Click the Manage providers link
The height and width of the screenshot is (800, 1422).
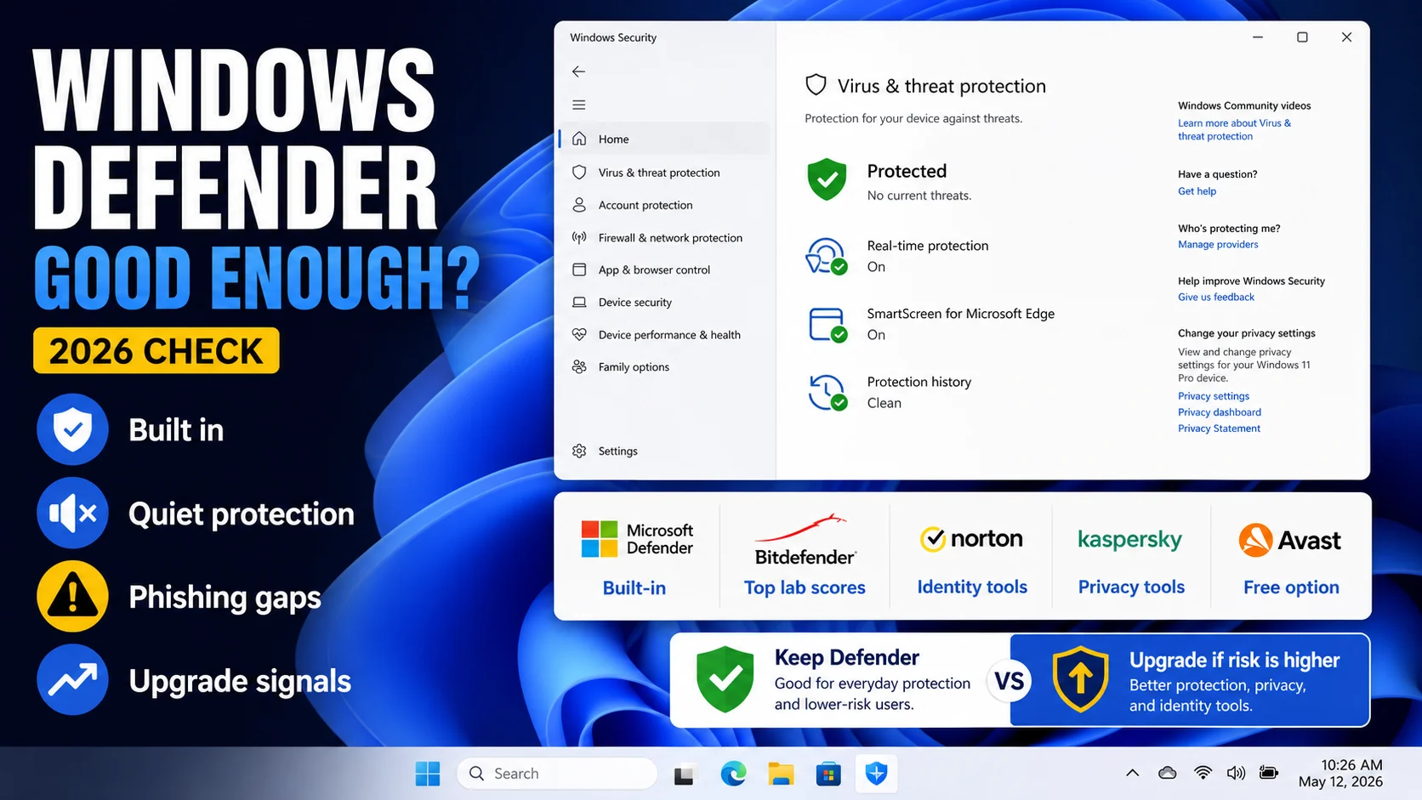click(x=1218, y=244)
